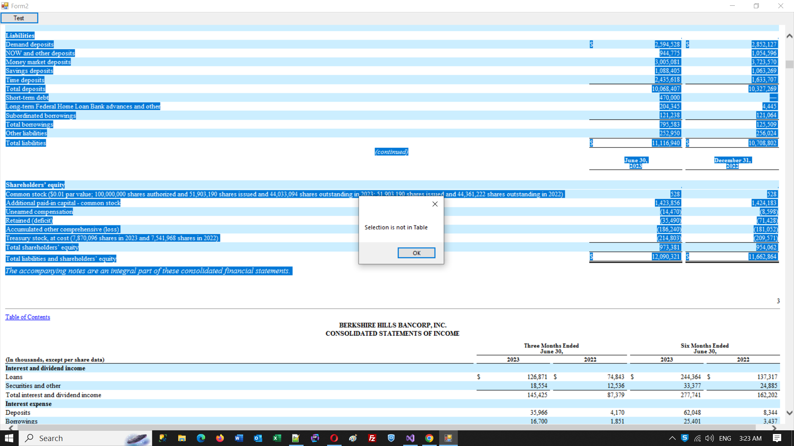Open the 3:23 AM clock calendar

pyautogui.click(x=750, y=438)
